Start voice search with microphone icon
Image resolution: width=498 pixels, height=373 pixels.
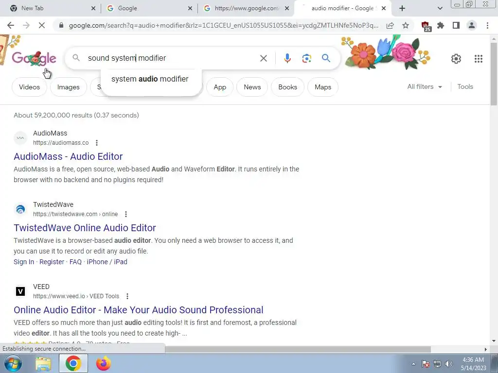pos(287,58)
